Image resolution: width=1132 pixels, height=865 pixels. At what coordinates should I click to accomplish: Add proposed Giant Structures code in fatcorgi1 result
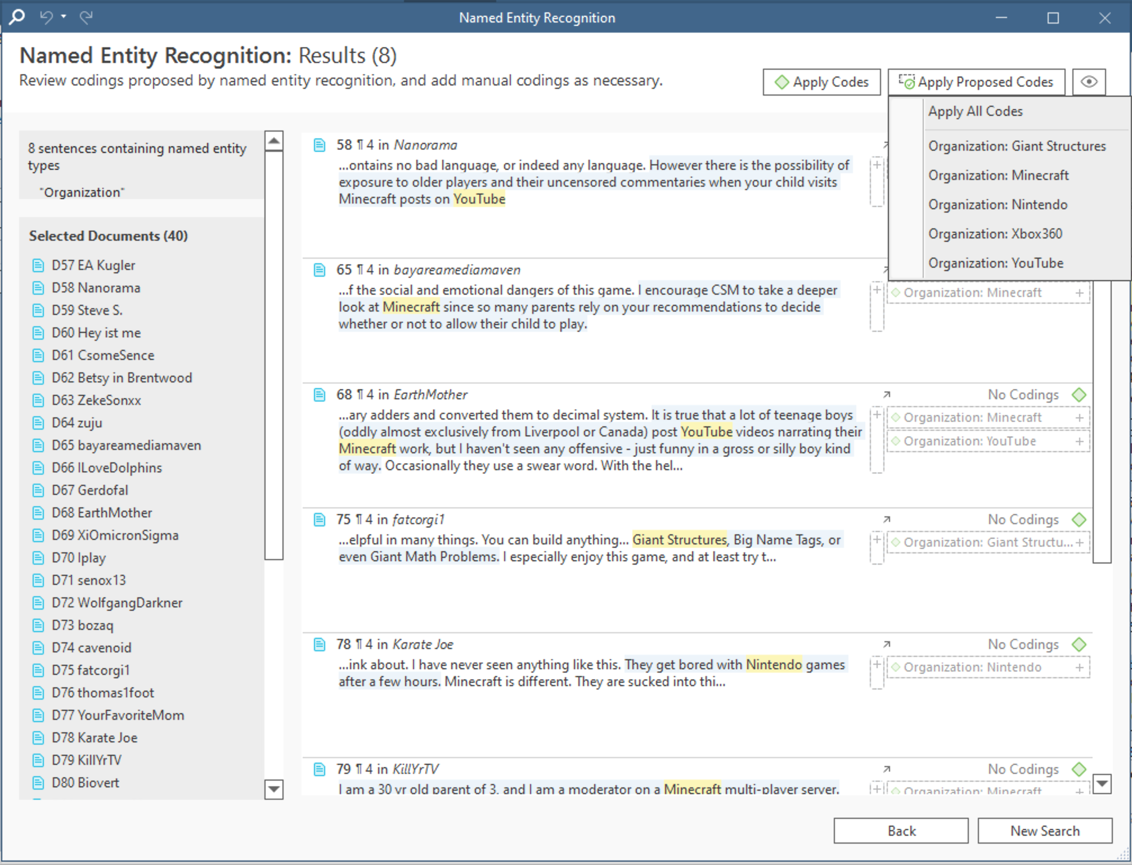tap(1080, 543)
